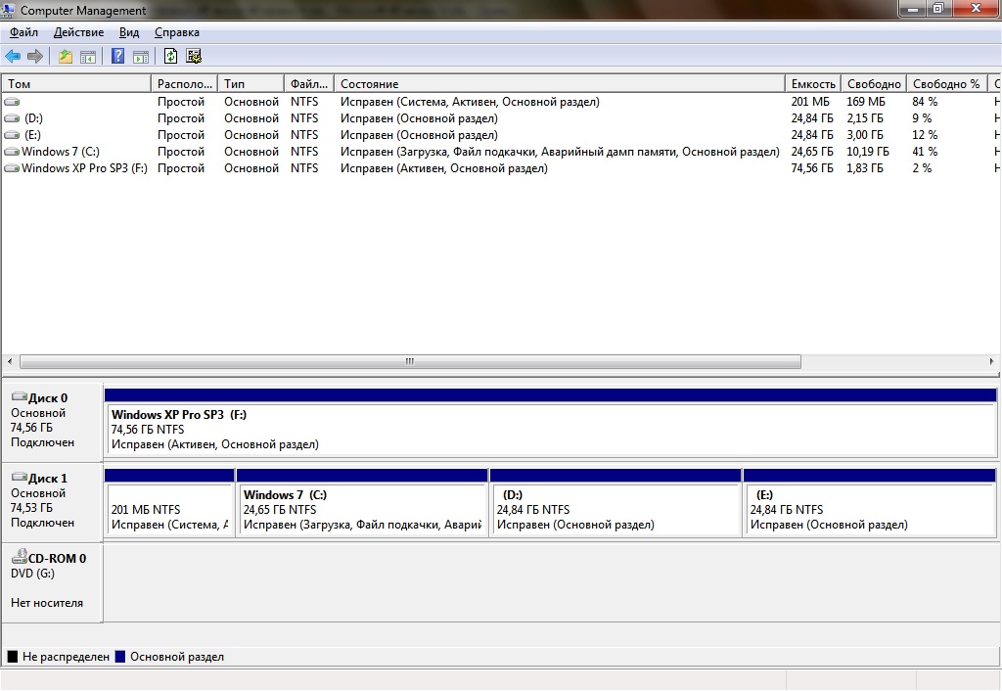
Task: Click free space cell 2,15 ГБ
Action: [865, 118]
